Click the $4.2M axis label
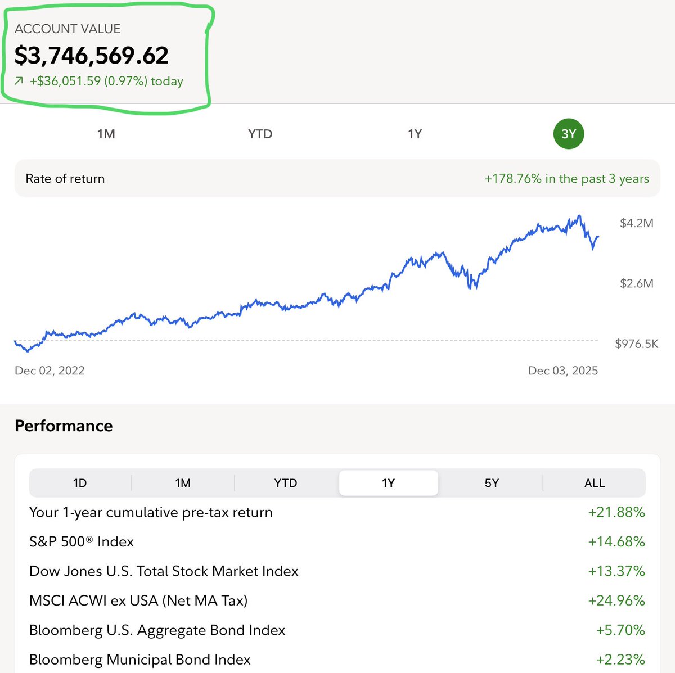The image size is (675, 673). [x=637, y=223]
